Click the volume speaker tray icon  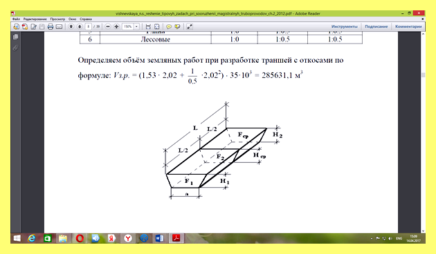[390, 239]
